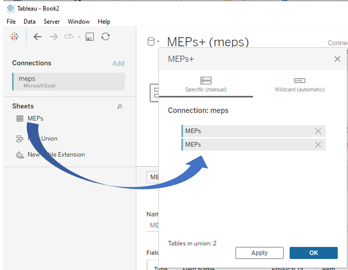Confirm the union with OK
This screenshot has height=270, width=348.
click(x=314, y=253)
